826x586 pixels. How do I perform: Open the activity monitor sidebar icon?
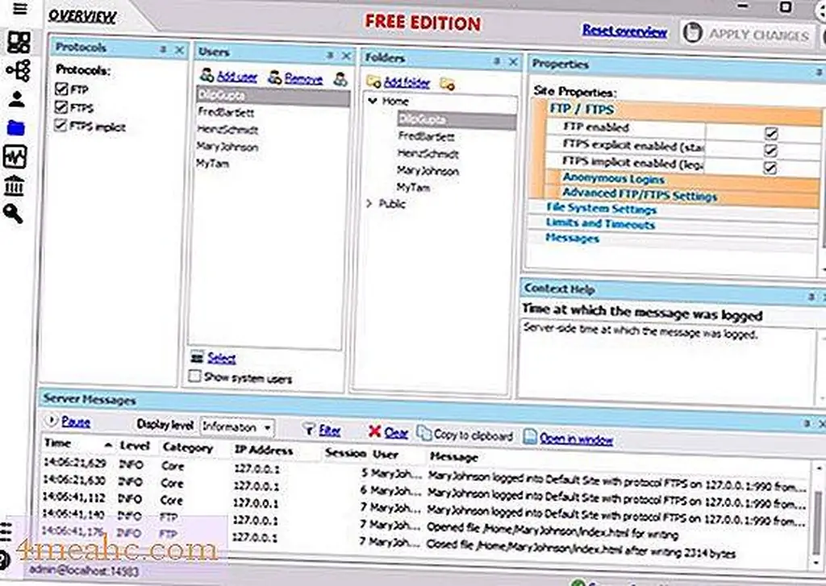pos(17,156)
